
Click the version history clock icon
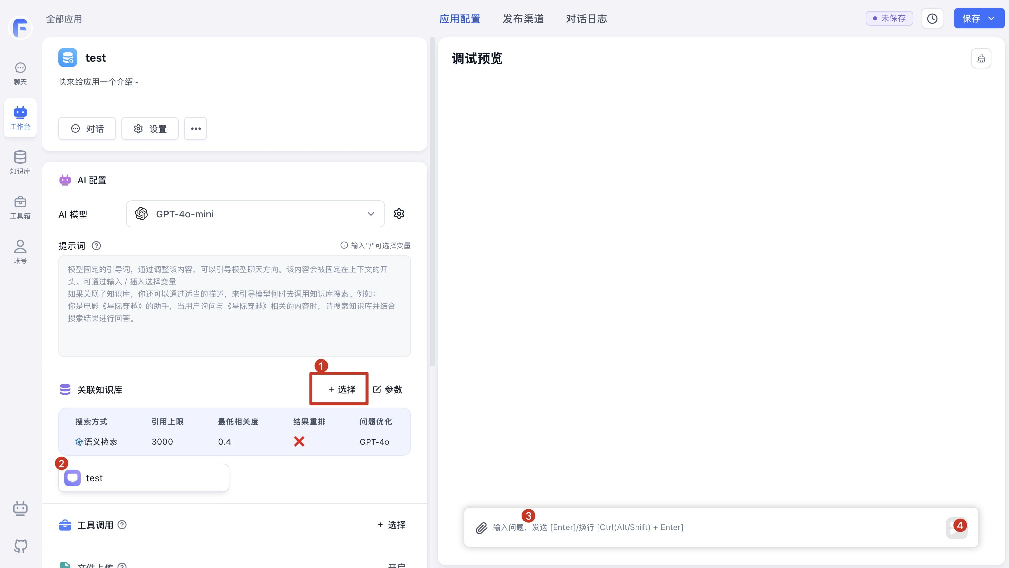932,18
